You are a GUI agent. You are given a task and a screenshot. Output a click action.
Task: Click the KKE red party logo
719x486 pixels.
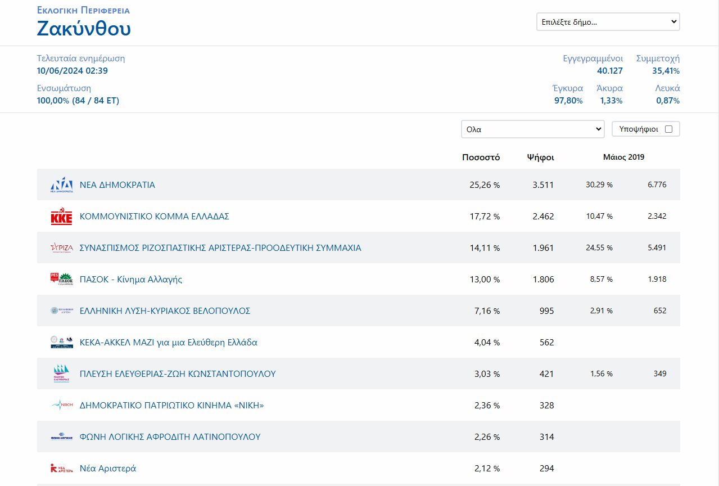click(x=61, y=217)
